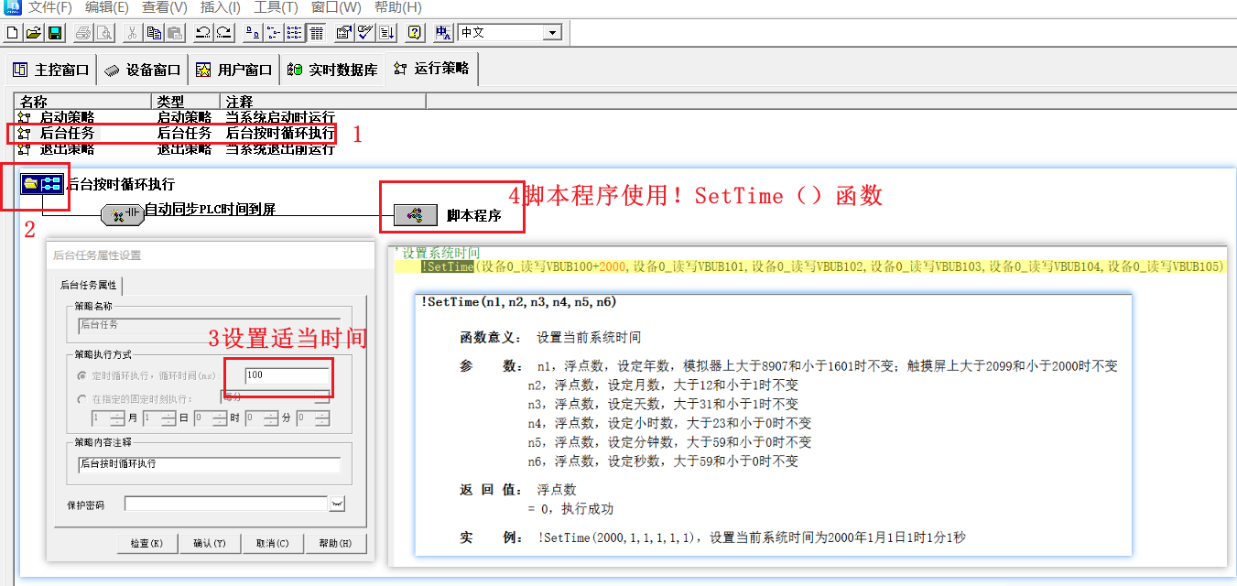The width and height of the screenshot is (1237, 586).
Task: Click the 取消(C) button
Action: [272, 543]
